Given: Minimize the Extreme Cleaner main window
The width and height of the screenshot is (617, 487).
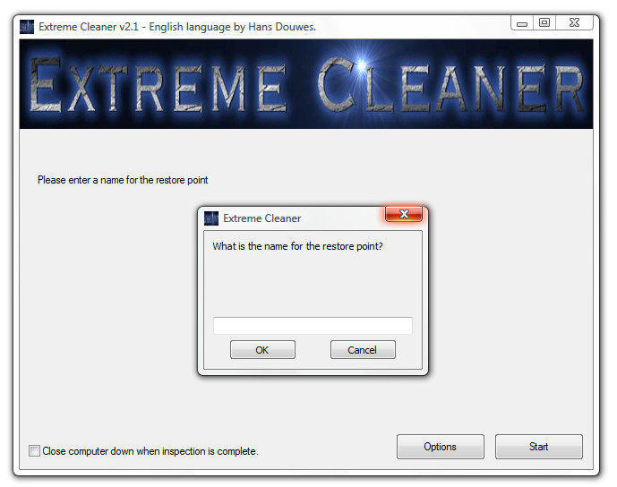Looking at the screenshot, I should click(522, 22).
